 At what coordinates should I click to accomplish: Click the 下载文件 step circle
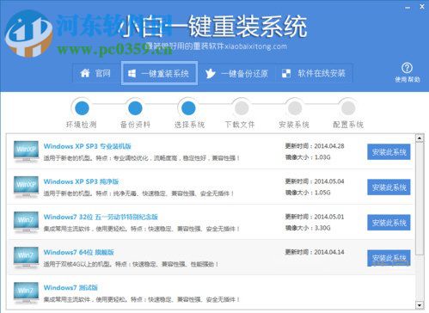(x=242, y=108)
